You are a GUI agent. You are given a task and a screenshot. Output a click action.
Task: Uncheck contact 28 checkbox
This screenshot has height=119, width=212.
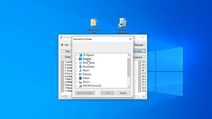(x=139, y=76)
